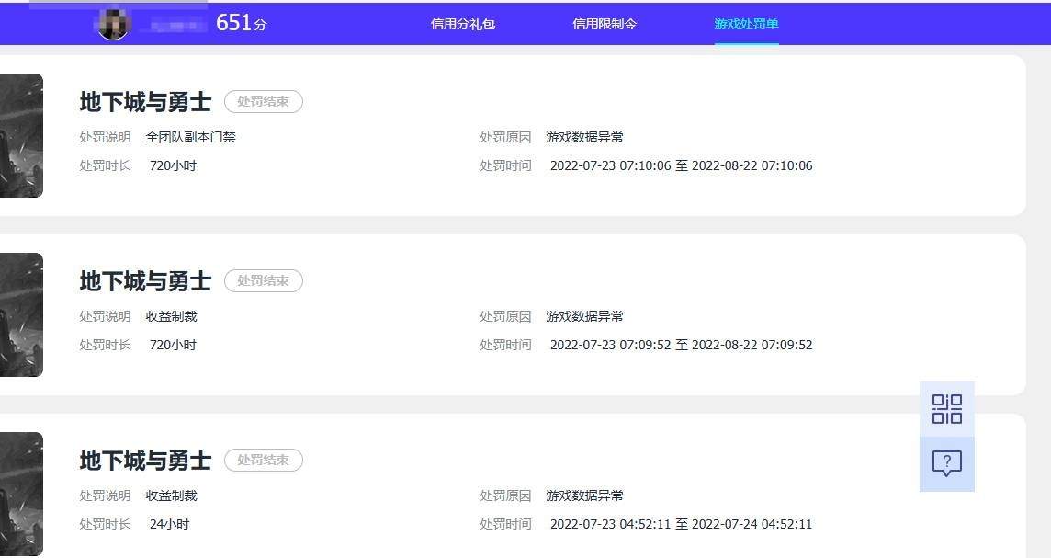Click the 651分 credit score
The width and height of the screenshot is (1051, 558).
click(242, 23)
